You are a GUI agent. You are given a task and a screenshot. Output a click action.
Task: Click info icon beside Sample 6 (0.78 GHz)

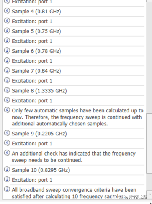[7, 50]
